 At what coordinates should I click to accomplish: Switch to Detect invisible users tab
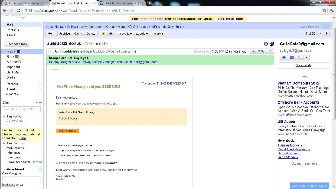(x=26, y=3)
